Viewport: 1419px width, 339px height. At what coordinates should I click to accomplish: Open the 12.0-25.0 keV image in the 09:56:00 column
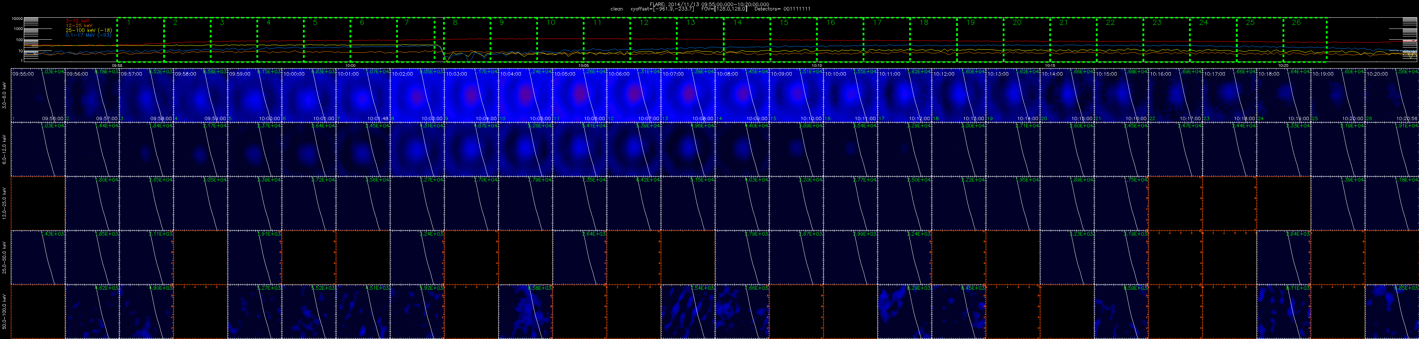(92, 203)
